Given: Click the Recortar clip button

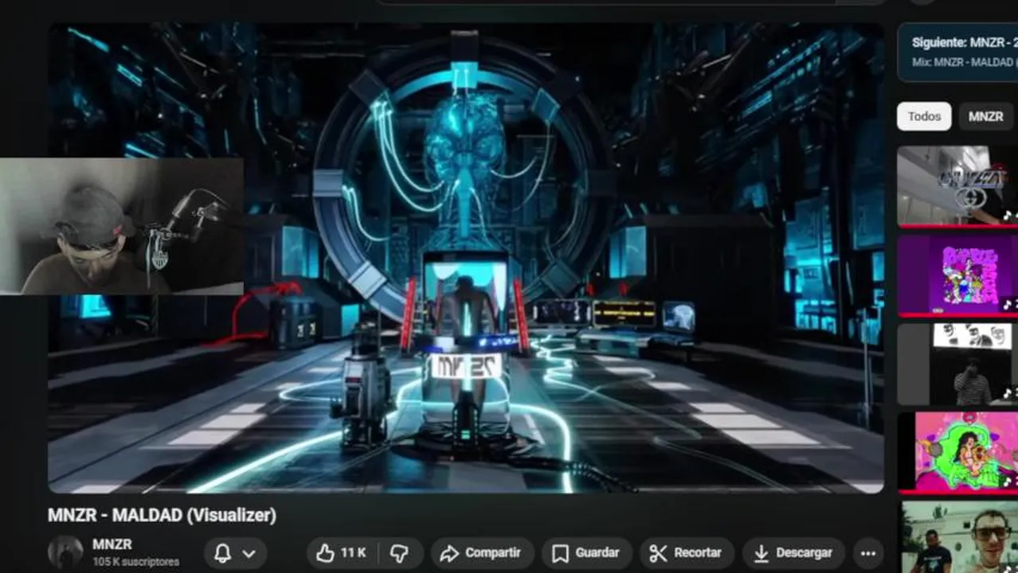Looking at the screenshot, I should 685,553.
